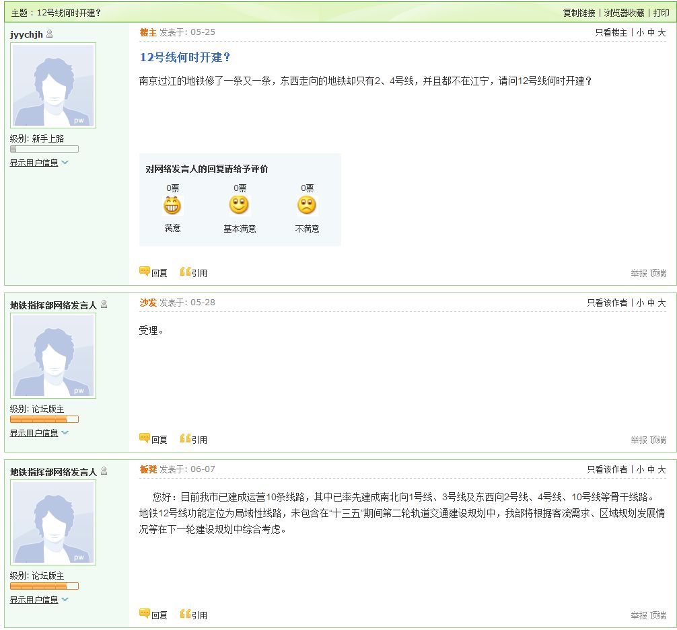The width and height of the screenshot is (677, 630).
Task: Click 只看楼主 filter link
Action: point(611,32)
